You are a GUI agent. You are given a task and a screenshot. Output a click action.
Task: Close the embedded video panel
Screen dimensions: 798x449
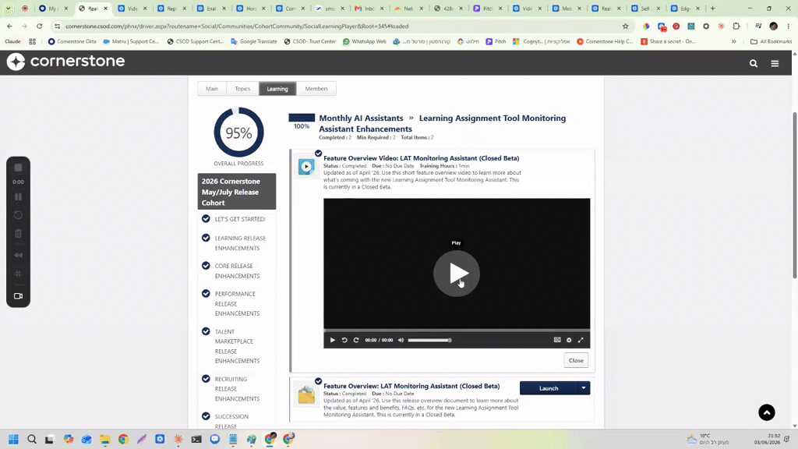576,360
